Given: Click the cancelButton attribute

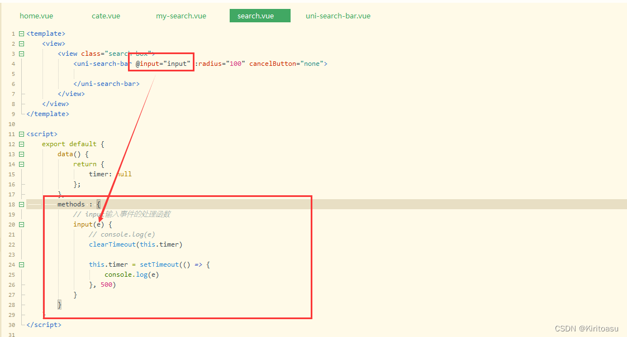Looking at the screenshot, I should pyautogui.click(x=273, y=64).
